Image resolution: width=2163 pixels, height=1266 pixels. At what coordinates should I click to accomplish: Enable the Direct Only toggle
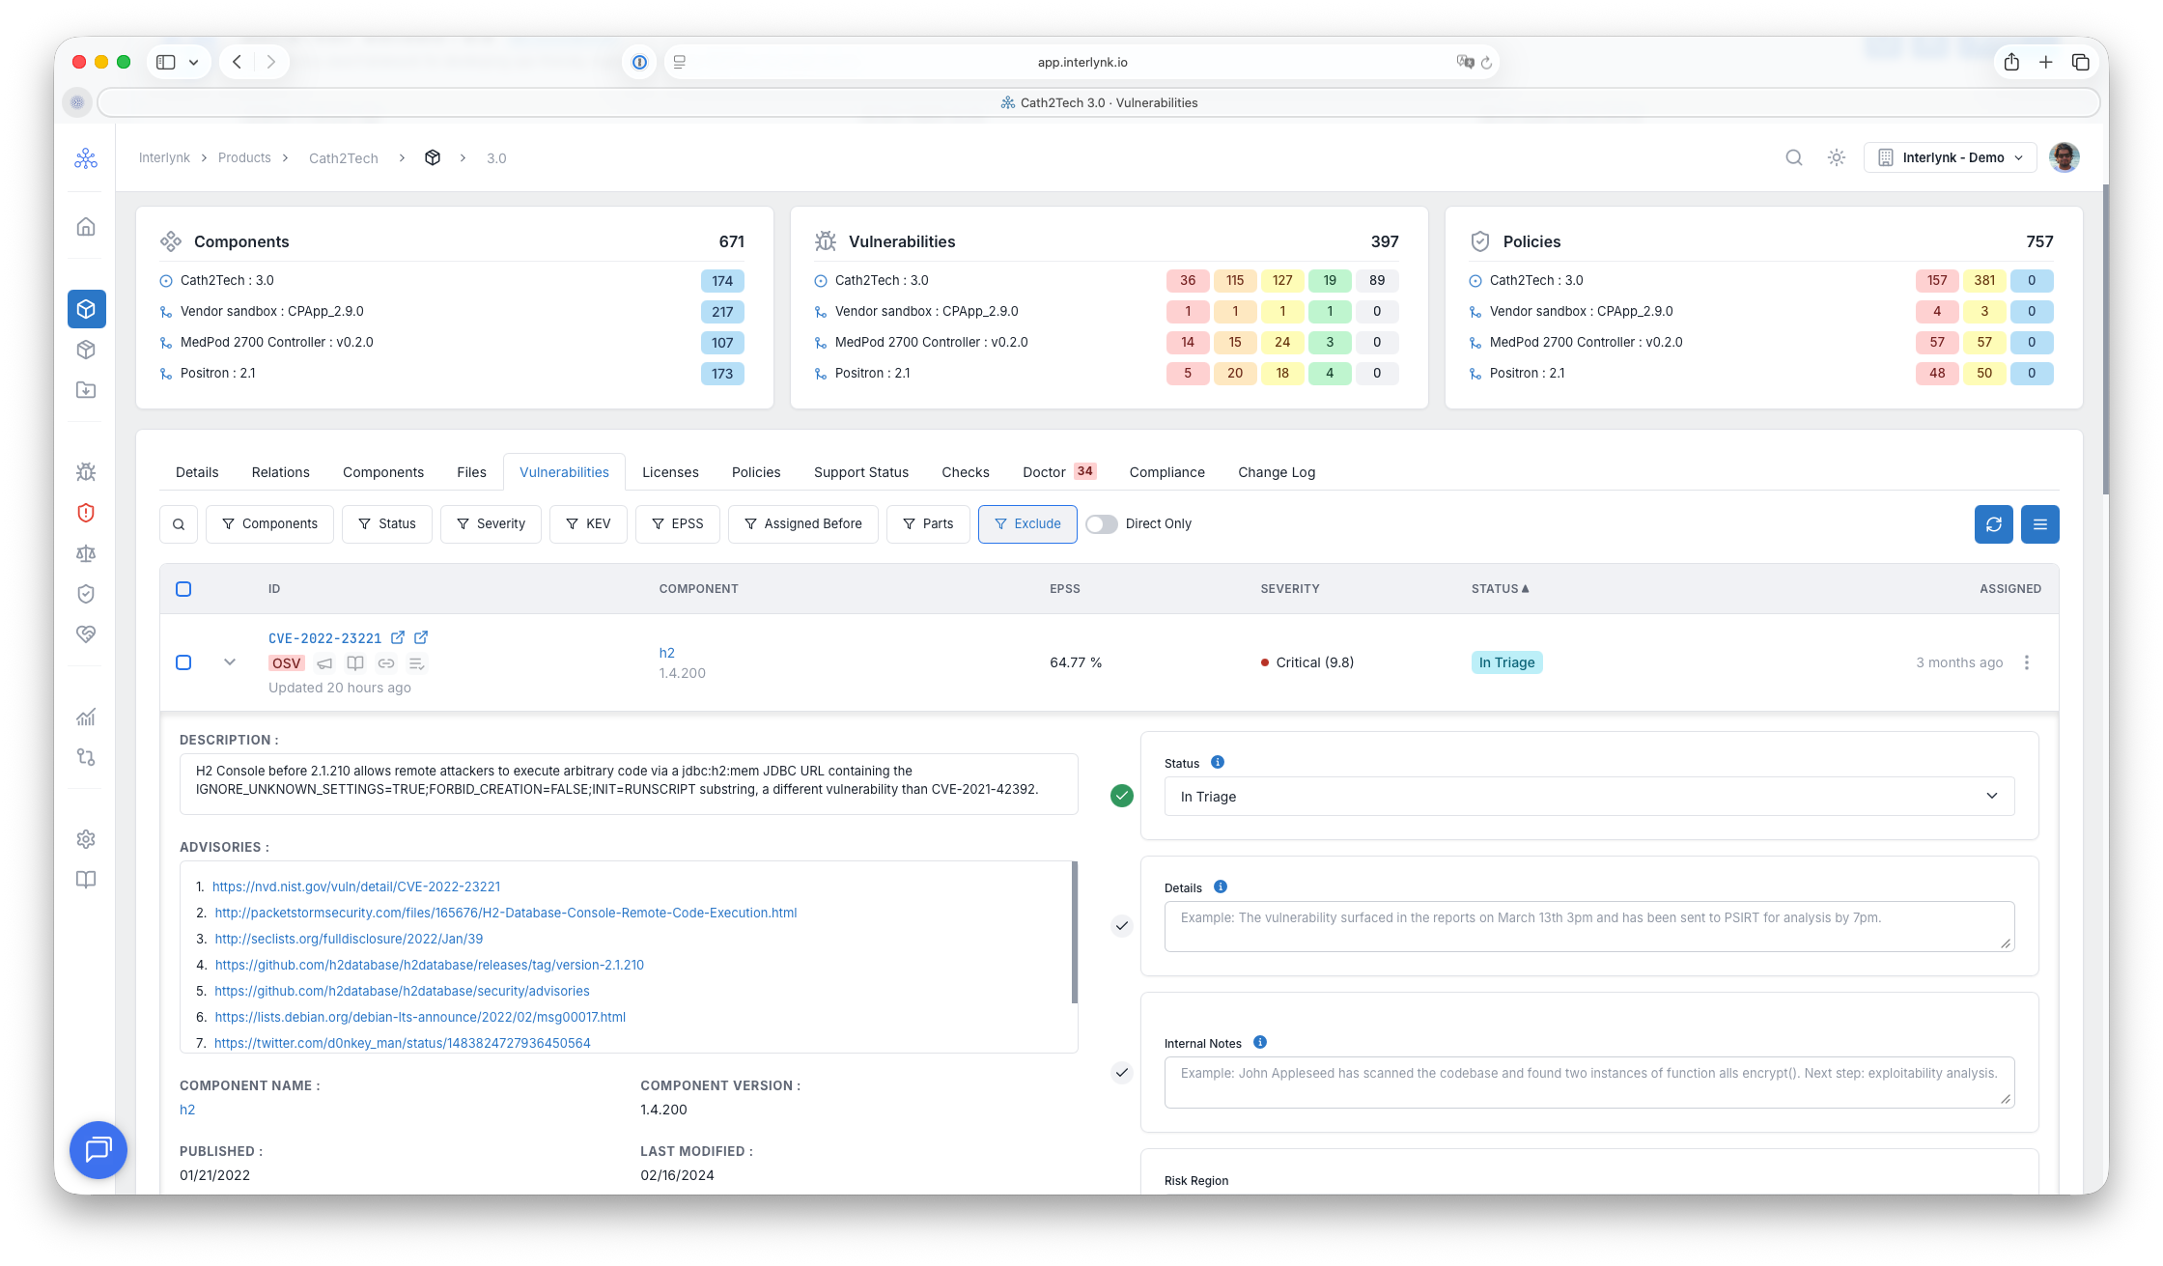[x=1101, y=524]
